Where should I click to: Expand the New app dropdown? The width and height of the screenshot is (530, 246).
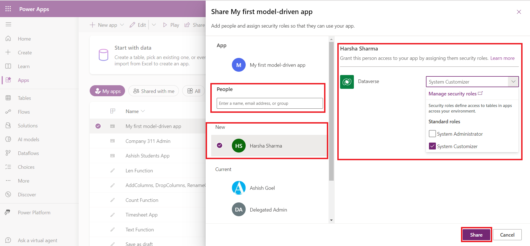[122, 25]
